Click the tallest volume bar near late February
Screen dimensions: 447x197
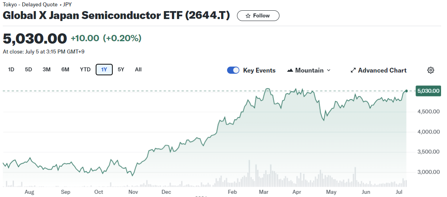pyautogui.click(x=249, y=174)
